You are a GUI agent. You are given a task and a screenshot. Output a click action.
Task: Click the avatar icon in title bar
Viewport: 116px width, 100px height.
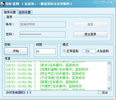[x=3, y=4]
